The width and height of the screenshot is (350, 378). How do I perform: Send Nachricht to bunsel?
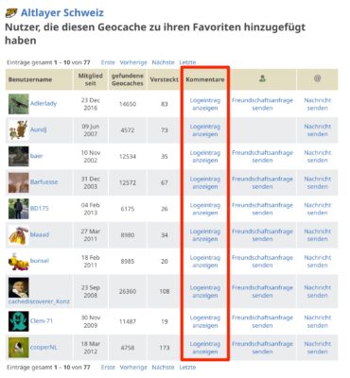coord(318,261)
